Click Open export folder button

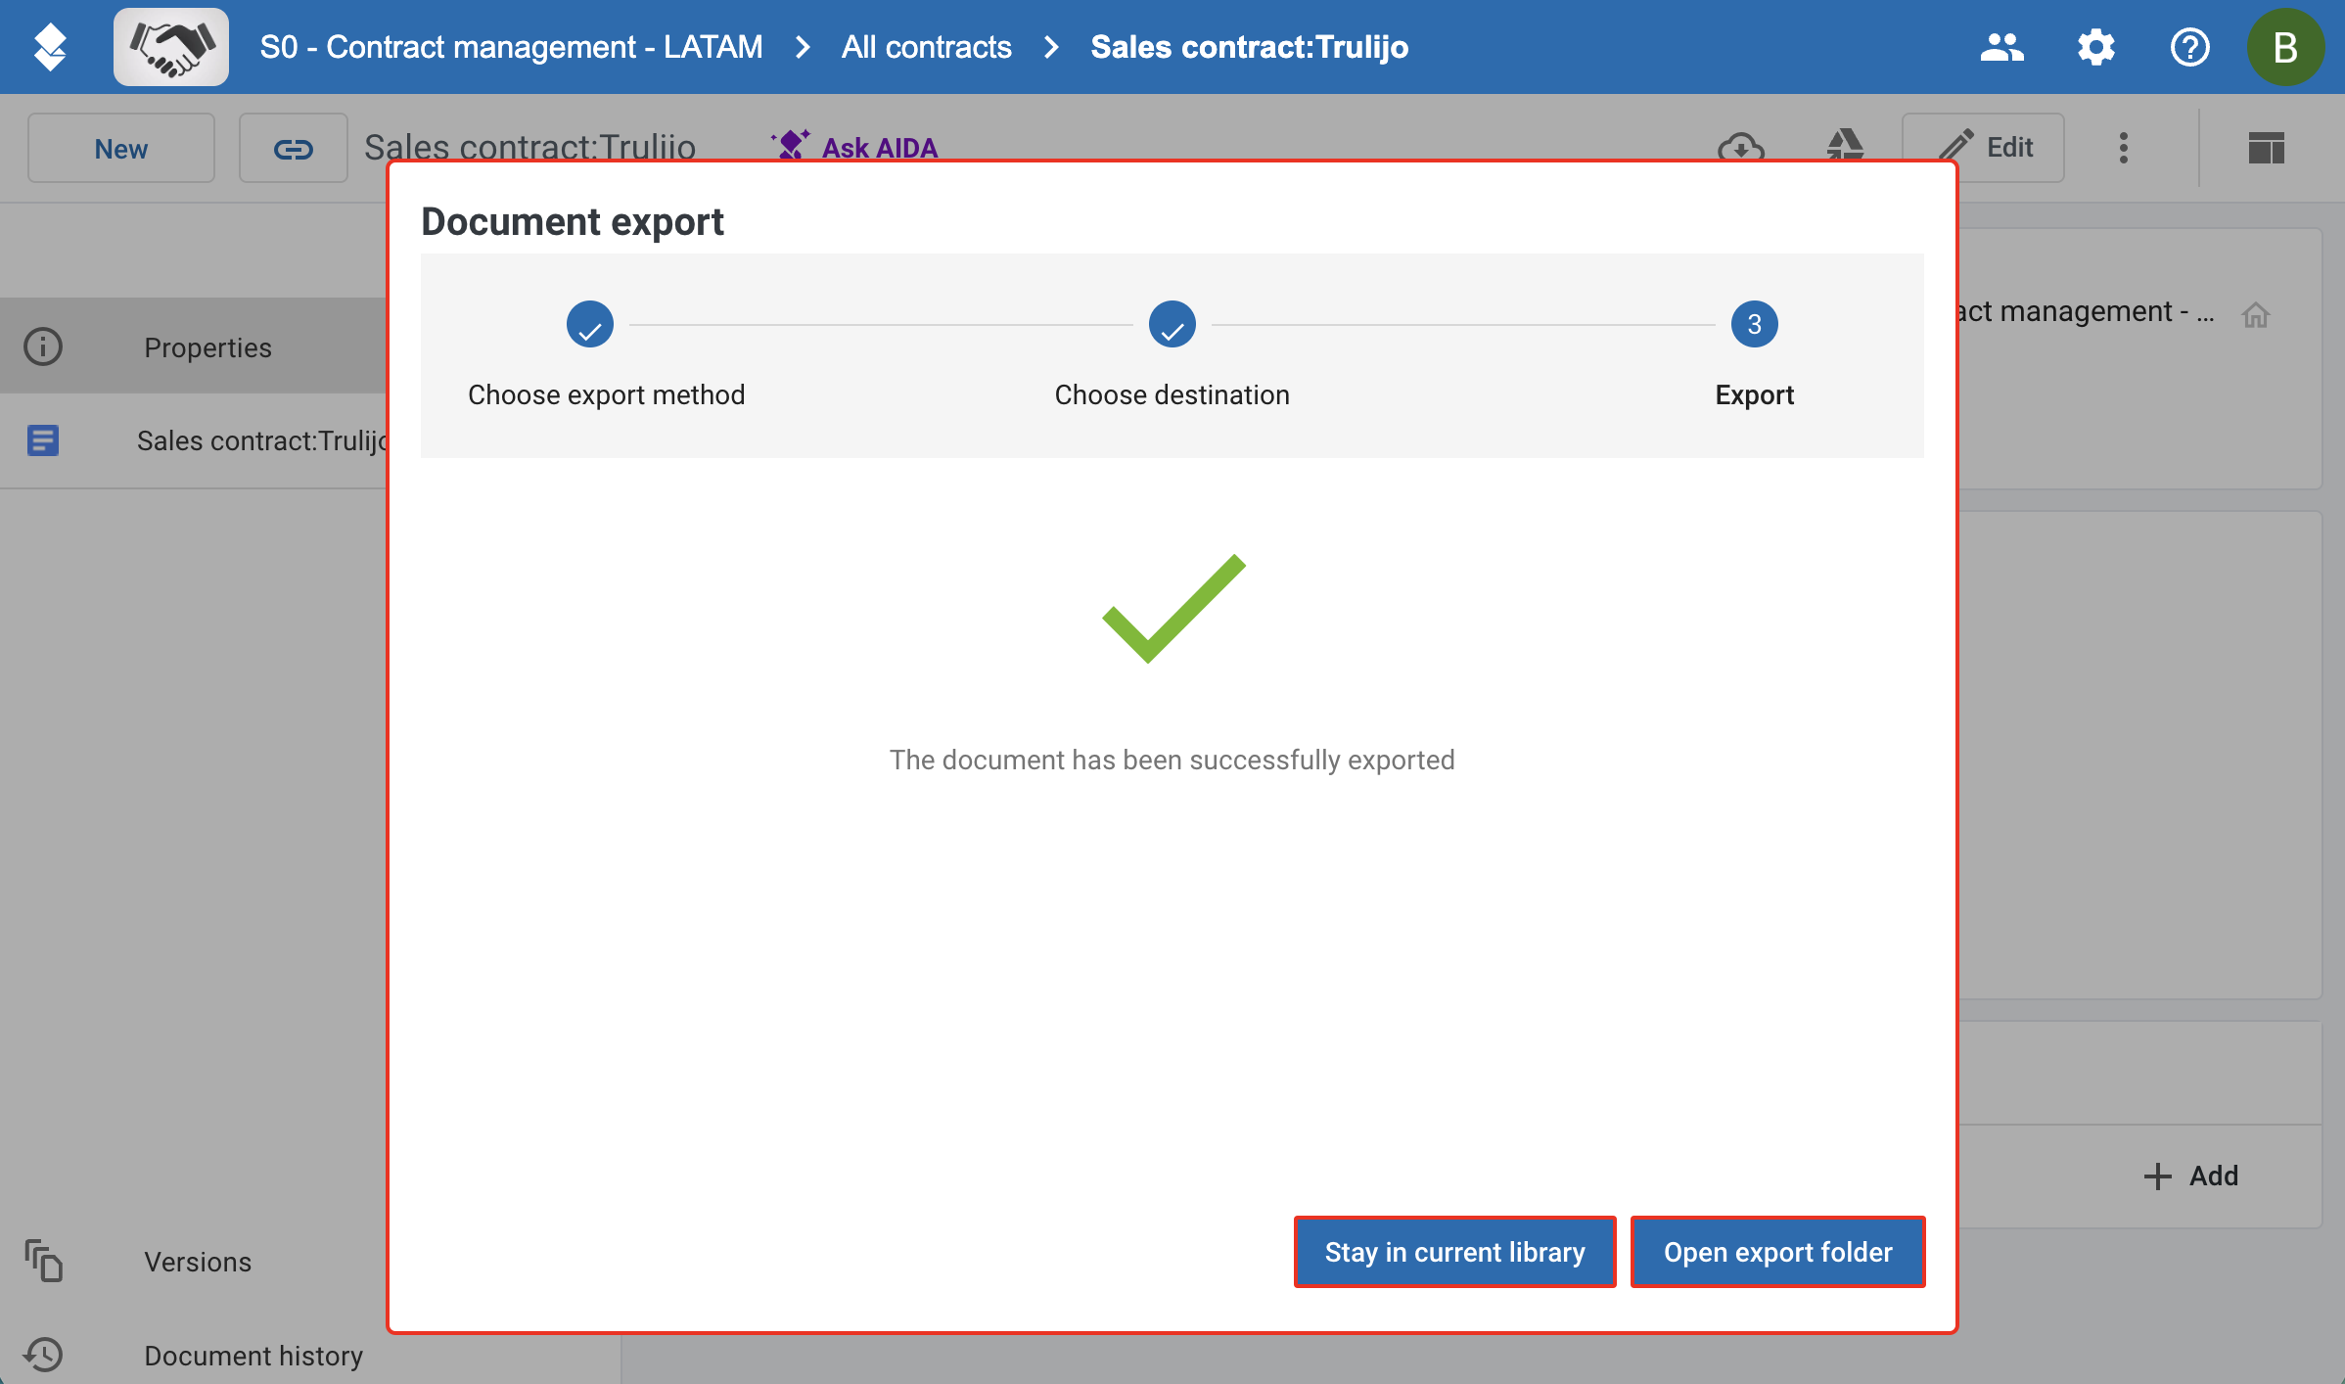tap(1777, 1252)
